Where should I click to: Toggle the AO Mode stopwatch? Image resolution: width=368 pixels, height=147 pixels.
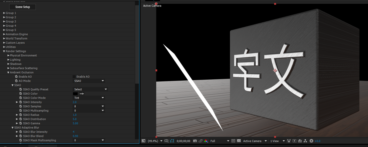[16, 81]
